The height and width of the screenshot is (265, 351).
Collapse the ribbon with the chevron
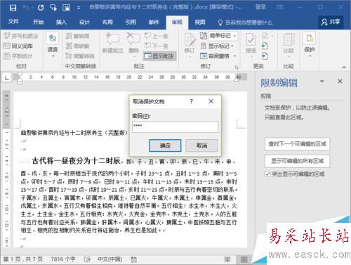tap(344, 67)
